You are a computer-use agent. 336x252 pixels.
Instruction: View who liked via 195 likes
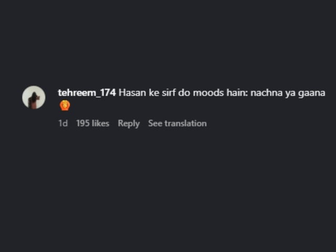point(92,123)
